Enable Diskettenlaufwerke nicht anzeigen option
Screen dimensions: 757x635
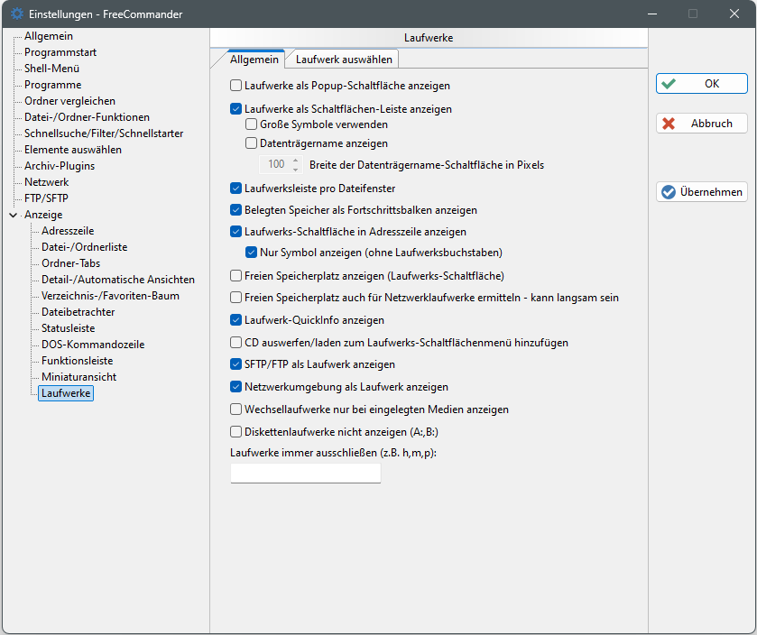(236, 432)
